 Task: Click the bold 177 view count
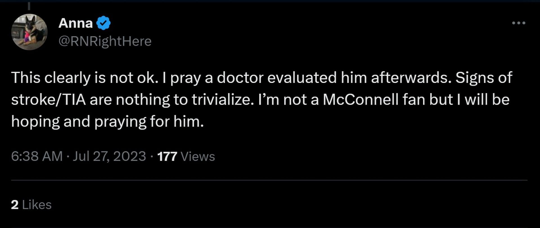(x=167, y=156)
